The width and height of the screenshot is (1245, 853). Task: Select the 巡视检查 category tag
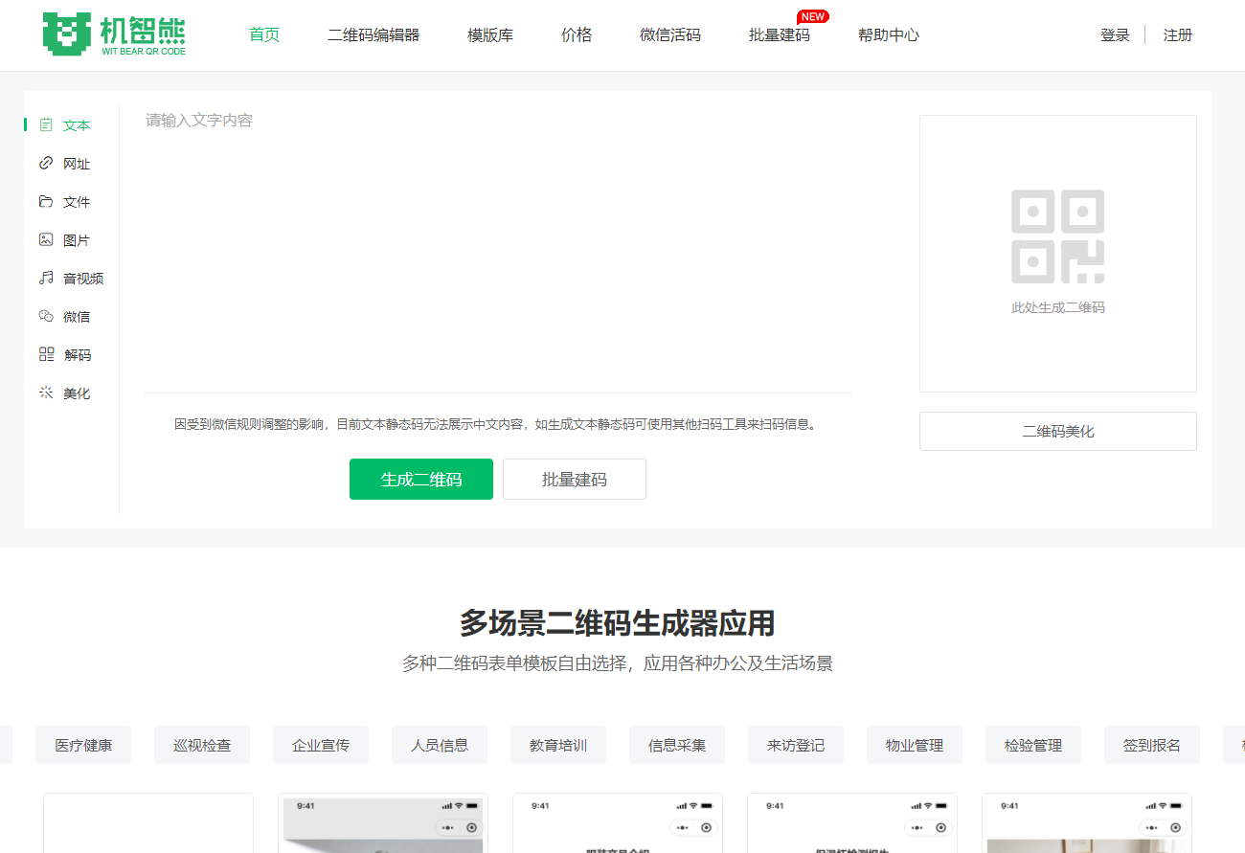click(202, 745)
